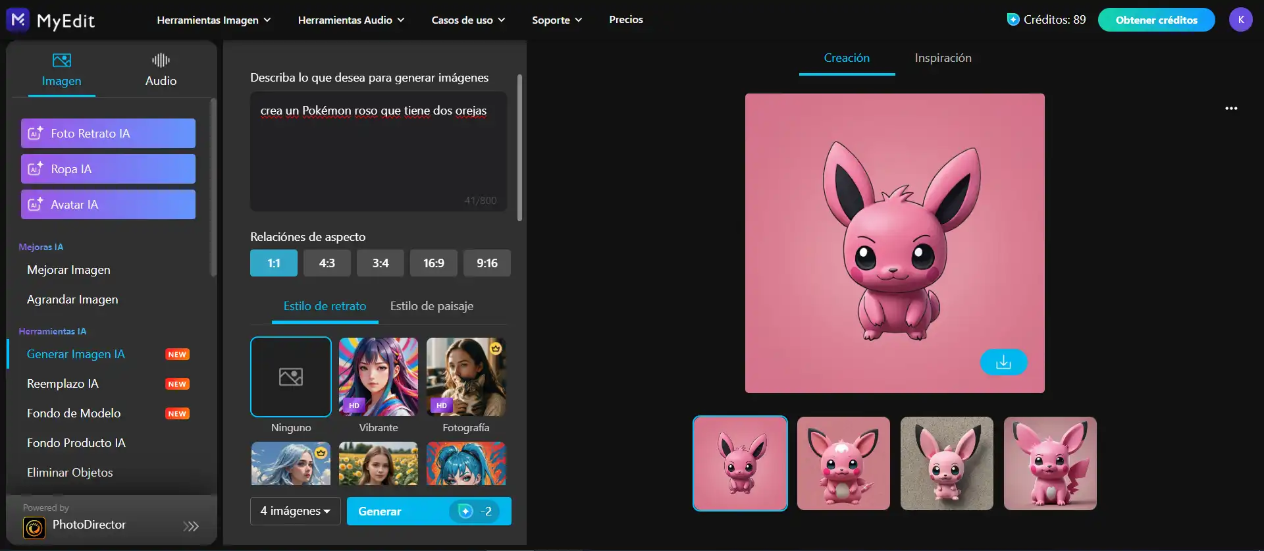The width and height of the screenshot is (1264, 551).
Task: Expand the sidebar with double-chevron icon
Action: tap(191, 526)
